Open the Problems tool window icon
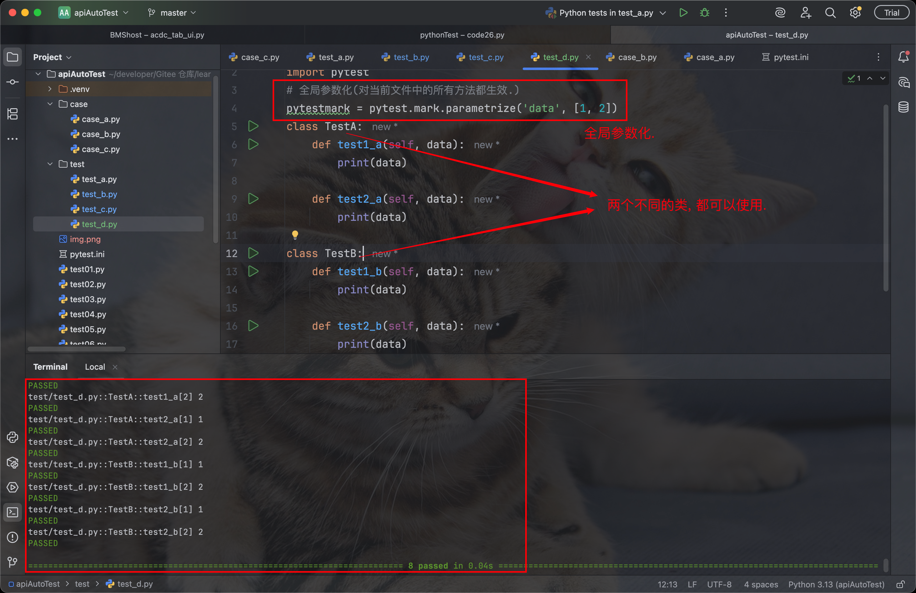 pos(12,537)
